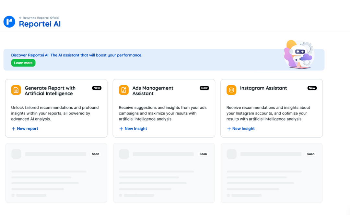Click the Instagram Assistant heading
350x219 pixels.
(x=263, y=88)
